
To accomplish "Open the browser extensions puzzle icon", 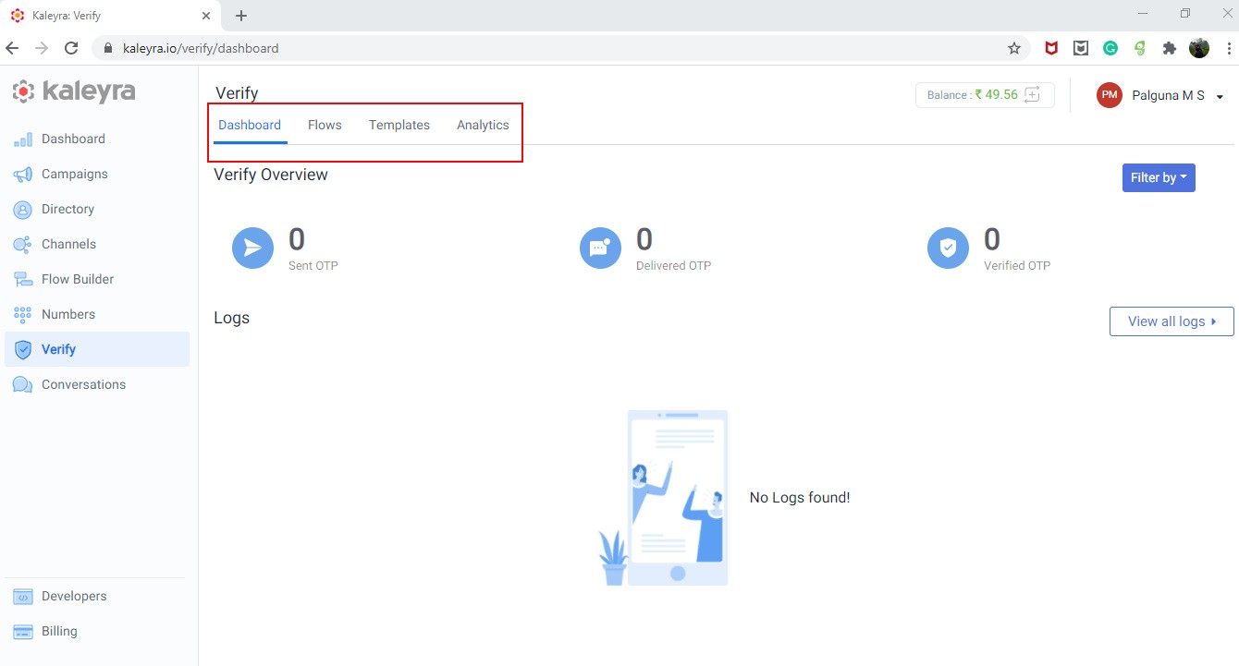I will 1170,48.
